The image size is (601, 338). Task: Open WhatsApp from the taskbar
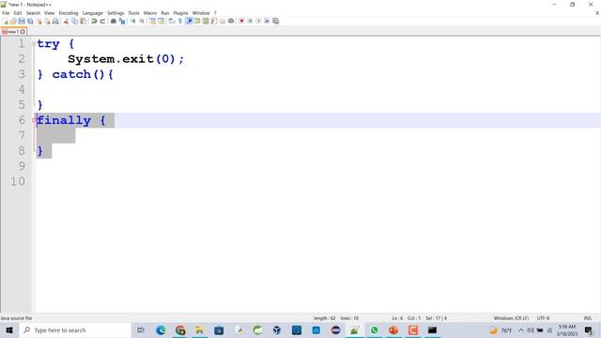click(x=374, y=330)
